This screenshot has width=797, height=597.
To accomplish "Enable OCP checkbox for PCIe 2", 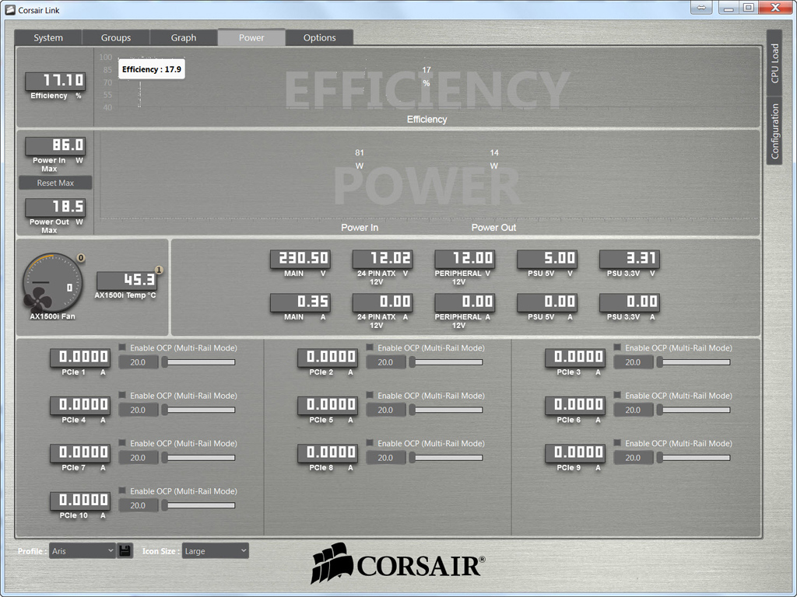I will click(x=370, y=347).
